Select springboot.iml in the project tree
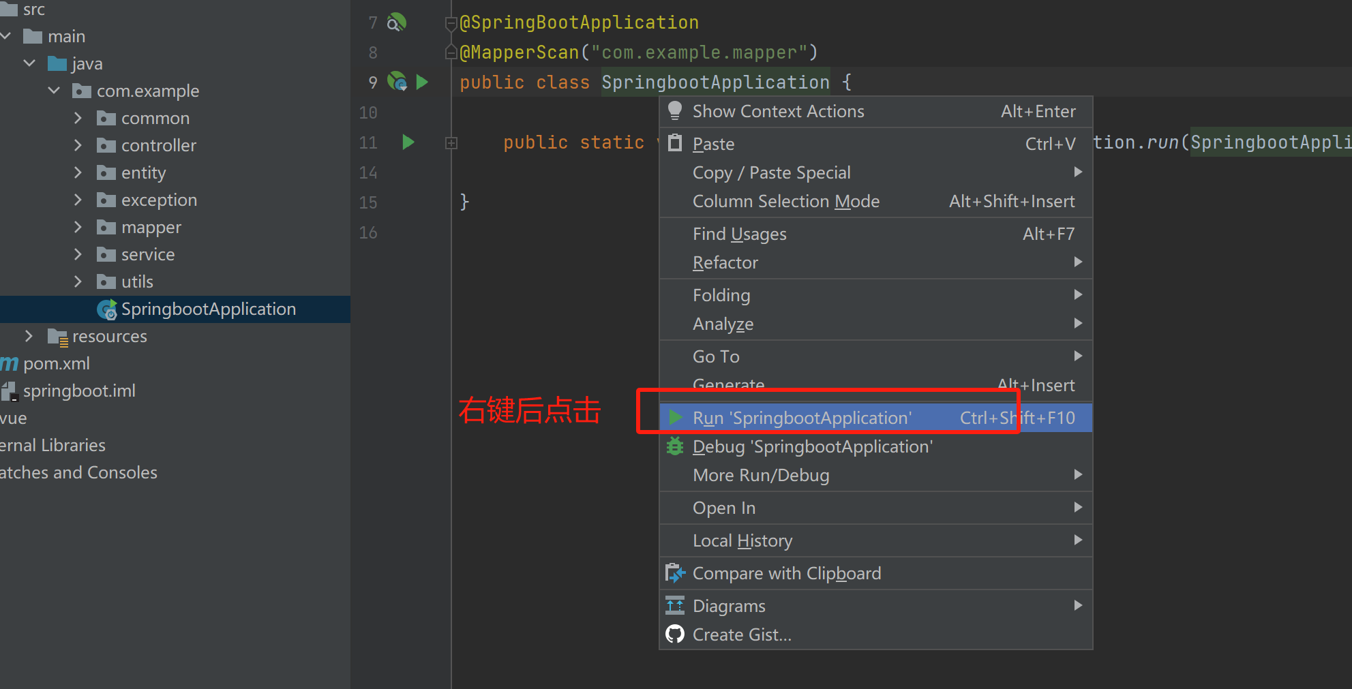The width and height of the screenshot is (1352, 689). [175, 391]
